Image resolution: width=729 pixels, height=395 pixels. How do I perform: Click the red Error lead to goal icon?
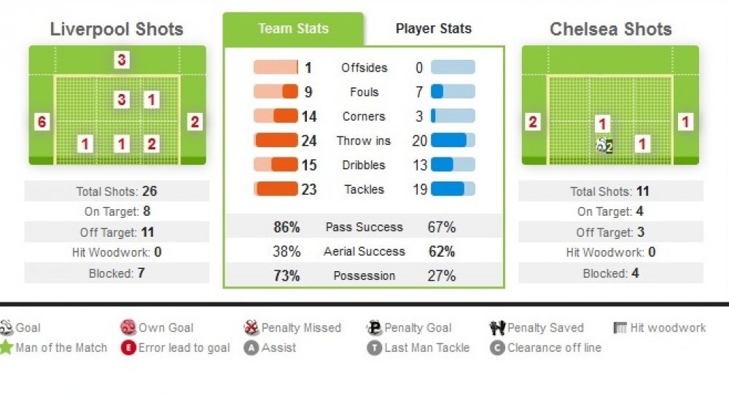click(x=128, y=348)
